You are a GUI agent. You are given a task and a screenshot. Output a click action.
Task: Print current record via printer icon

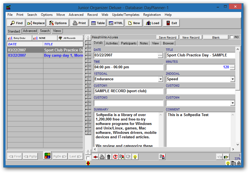(x=102, y=157)
